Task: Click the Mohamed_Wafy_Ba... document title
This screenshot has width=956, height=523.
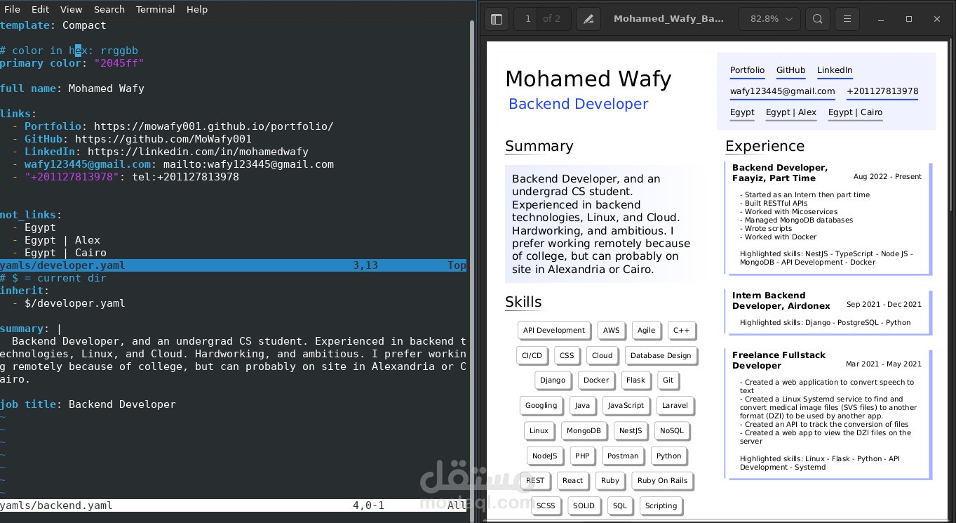Action: coord(668,19)
